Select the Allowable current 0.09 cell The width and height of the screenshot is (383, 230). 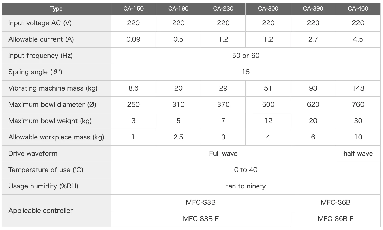pyautogui.click(x=133, y=39)
